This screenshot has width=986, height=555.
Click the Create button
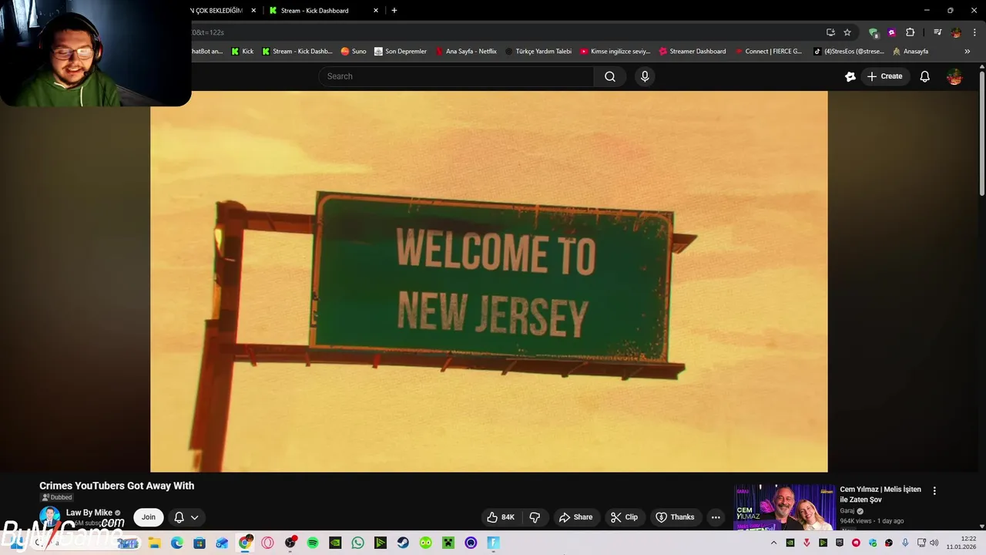[x=884, y=76]
